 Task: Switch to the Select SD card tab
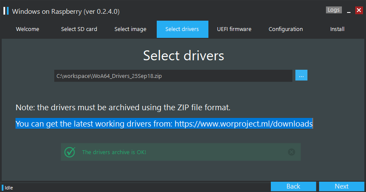pyautogui.click(x=79, y=29)
